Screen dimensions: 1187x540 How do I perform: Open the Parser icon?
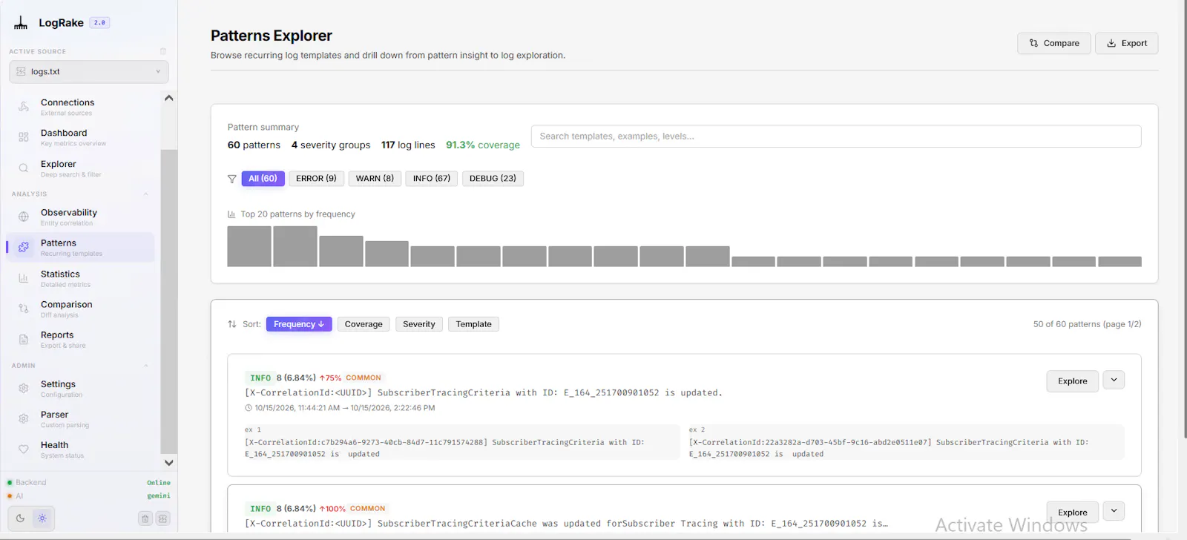coord(24,418)
